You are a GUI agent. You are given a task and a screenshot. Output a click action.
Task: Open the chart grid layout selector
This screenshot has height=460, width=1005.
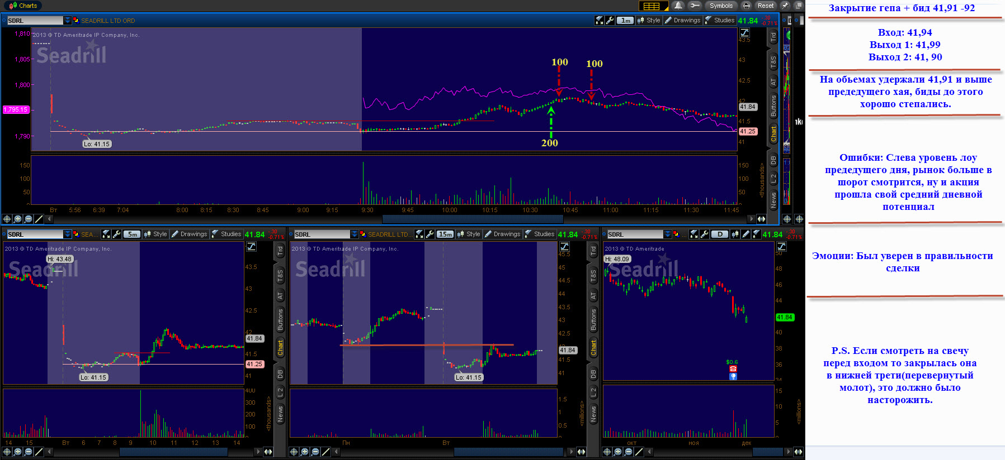pyautogui.click(x=653, y=6)
